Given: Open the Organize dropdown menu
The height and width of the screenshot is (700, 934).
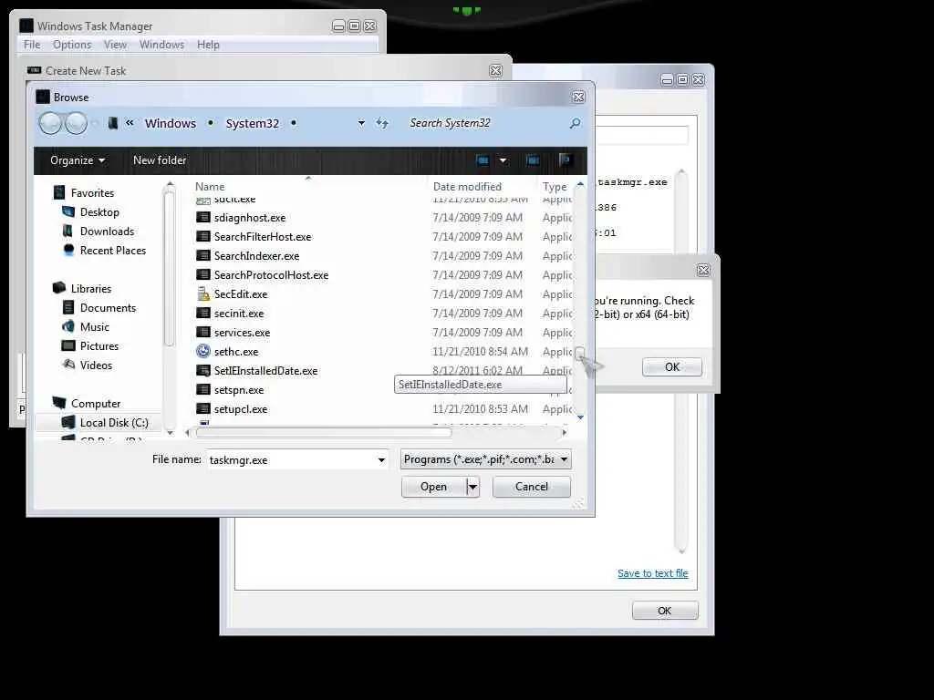Looking at the screenshot, I should coord(78,160).
